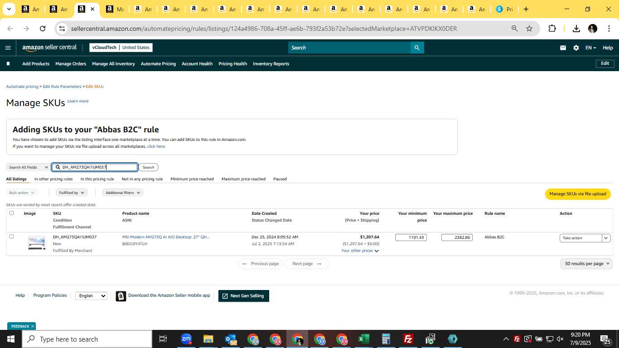Open the English footer language selector
Screen dimensions: 619x348
pyautogui.click(x=91, y=296)
